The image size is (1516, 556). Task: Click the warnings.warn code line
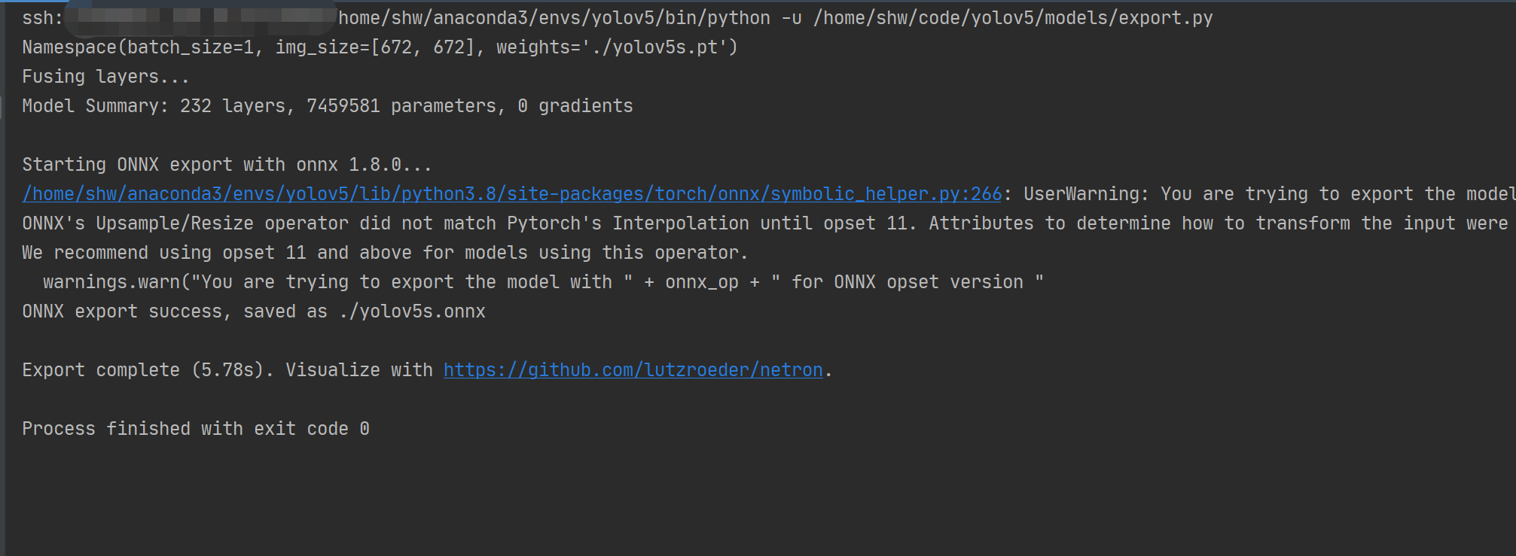[542, 282]
